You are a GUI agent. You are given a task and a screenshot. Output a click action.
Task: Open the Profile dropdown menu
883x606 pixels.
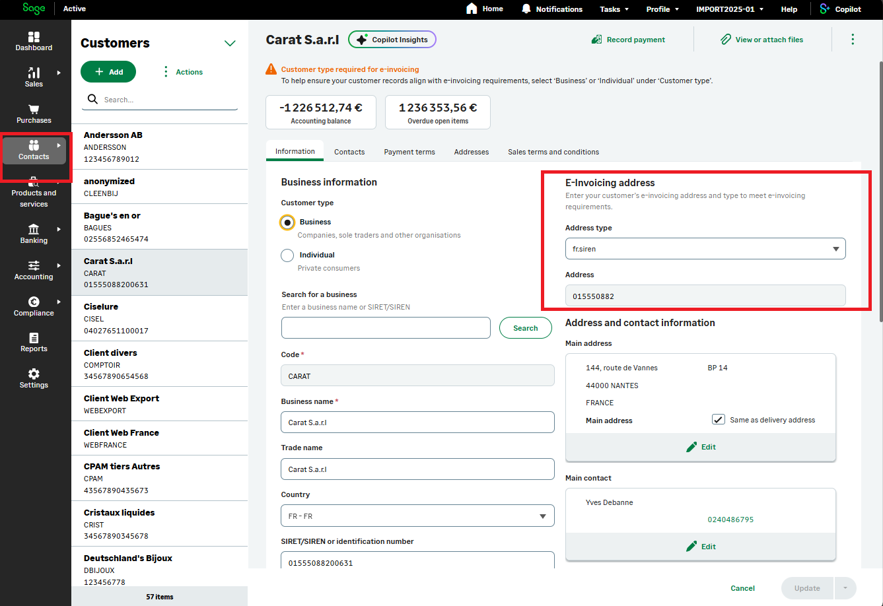[x=662, y=9]
